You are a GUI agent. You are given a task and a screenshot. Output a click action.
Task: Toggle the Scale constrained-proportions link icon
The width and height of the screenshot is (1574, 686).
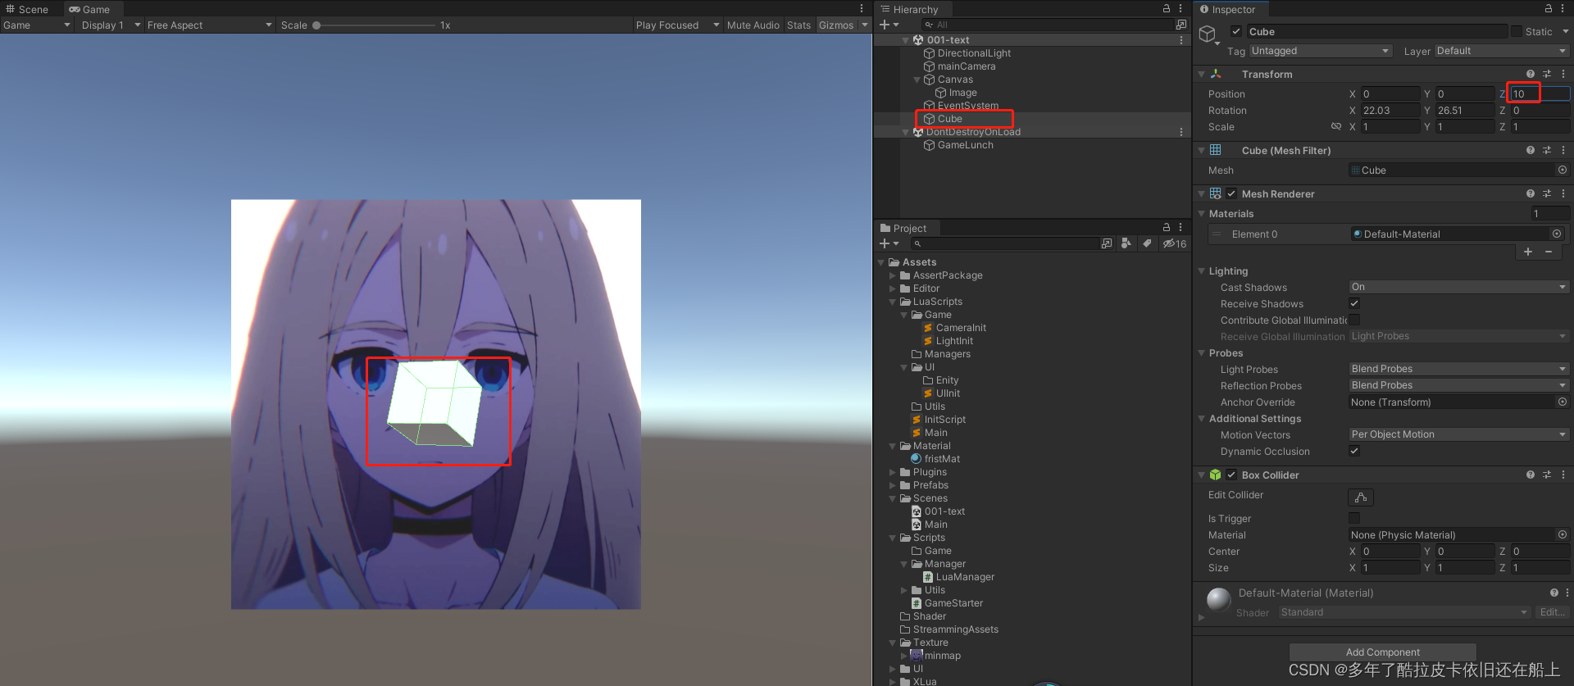[1336, 126]
